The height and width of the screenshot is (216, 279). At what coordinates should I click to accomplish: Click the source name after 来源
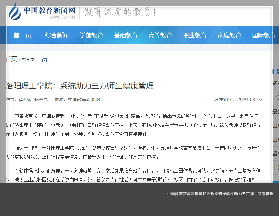tap(84, 100)
